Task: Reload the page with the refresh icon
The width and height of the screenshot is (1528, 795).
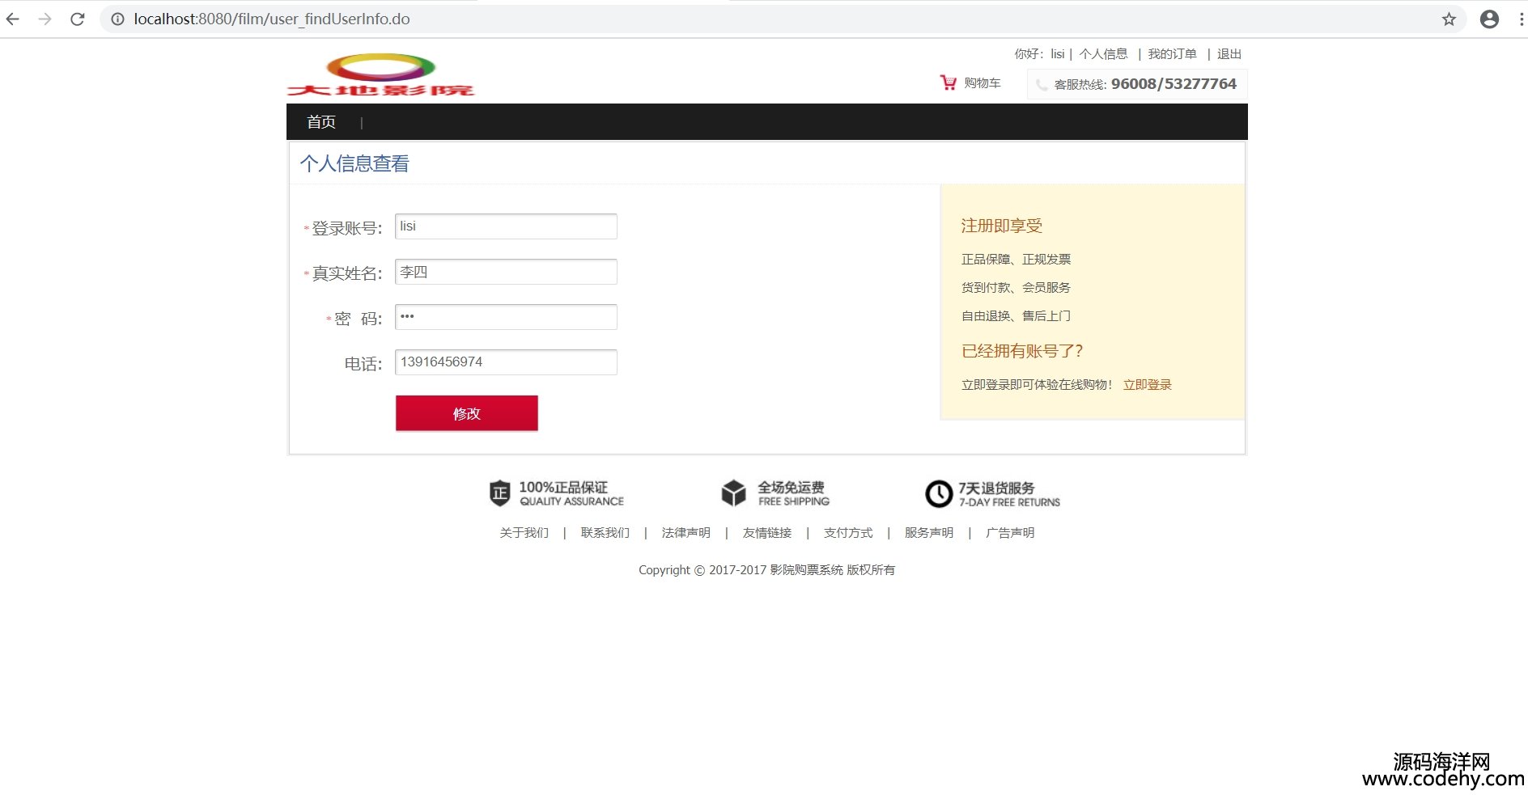Action: (x=78, y=19)
